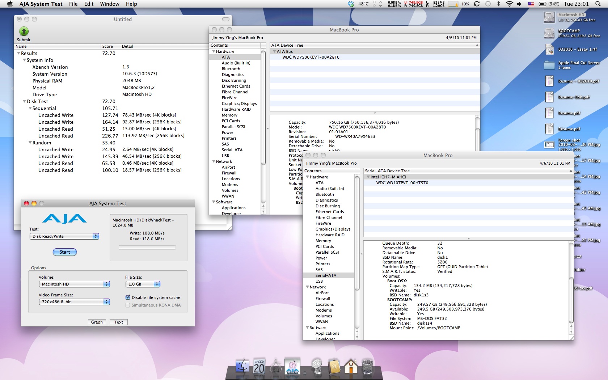Select the Resume-Edit.pdf desktop file
608x380 pixels.
tap(549, 97)
